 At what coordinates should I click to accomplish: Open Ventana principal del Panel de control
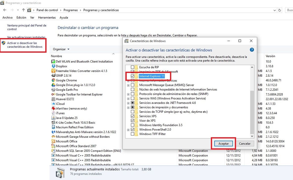(x=27, y=27)
